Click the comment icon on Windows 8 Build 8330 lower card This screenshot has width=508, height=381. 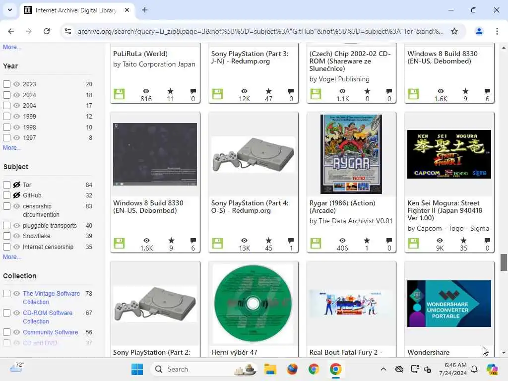tap(193, 241)
